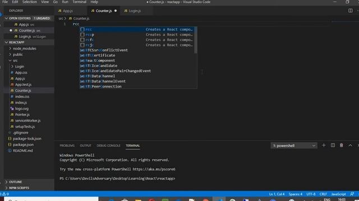Screen dimensions: 359x201
Task: Open the Help menu
Action: [x=94, y=2]
